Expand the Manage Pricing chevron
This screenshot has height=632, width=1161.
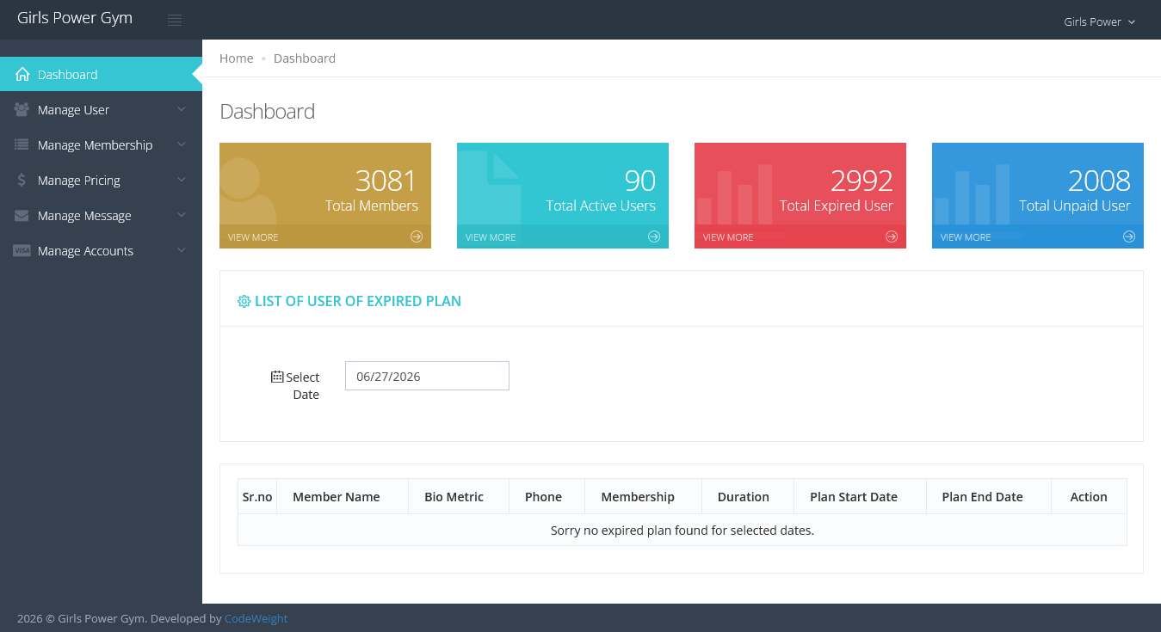click(182, 180)
